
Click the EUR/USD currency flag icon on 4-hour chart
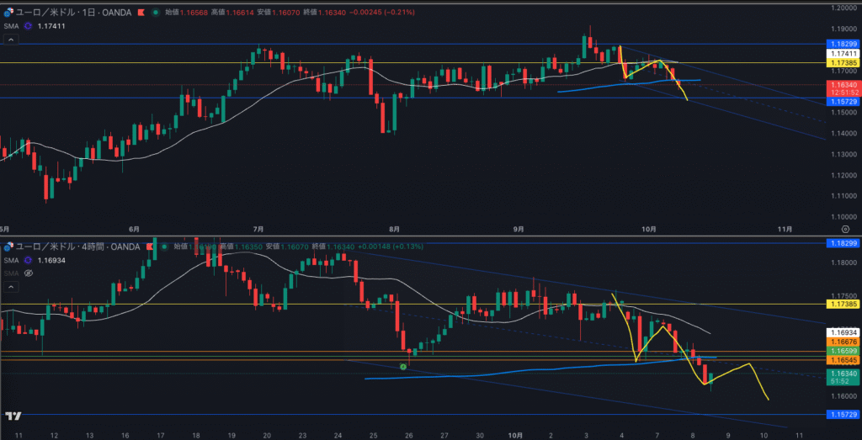click(9, 247)
